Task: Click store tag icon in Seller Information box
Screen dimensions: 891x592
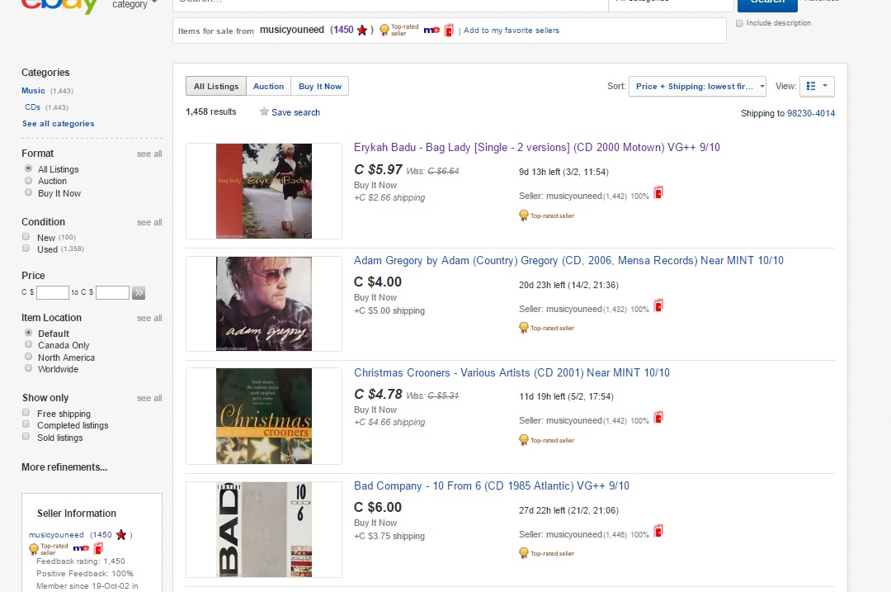Action: tap(98, 548)
